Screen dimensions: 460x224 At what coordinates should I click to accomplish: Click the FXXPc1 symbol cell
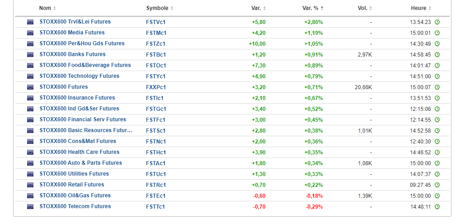[x=156, y=87]
